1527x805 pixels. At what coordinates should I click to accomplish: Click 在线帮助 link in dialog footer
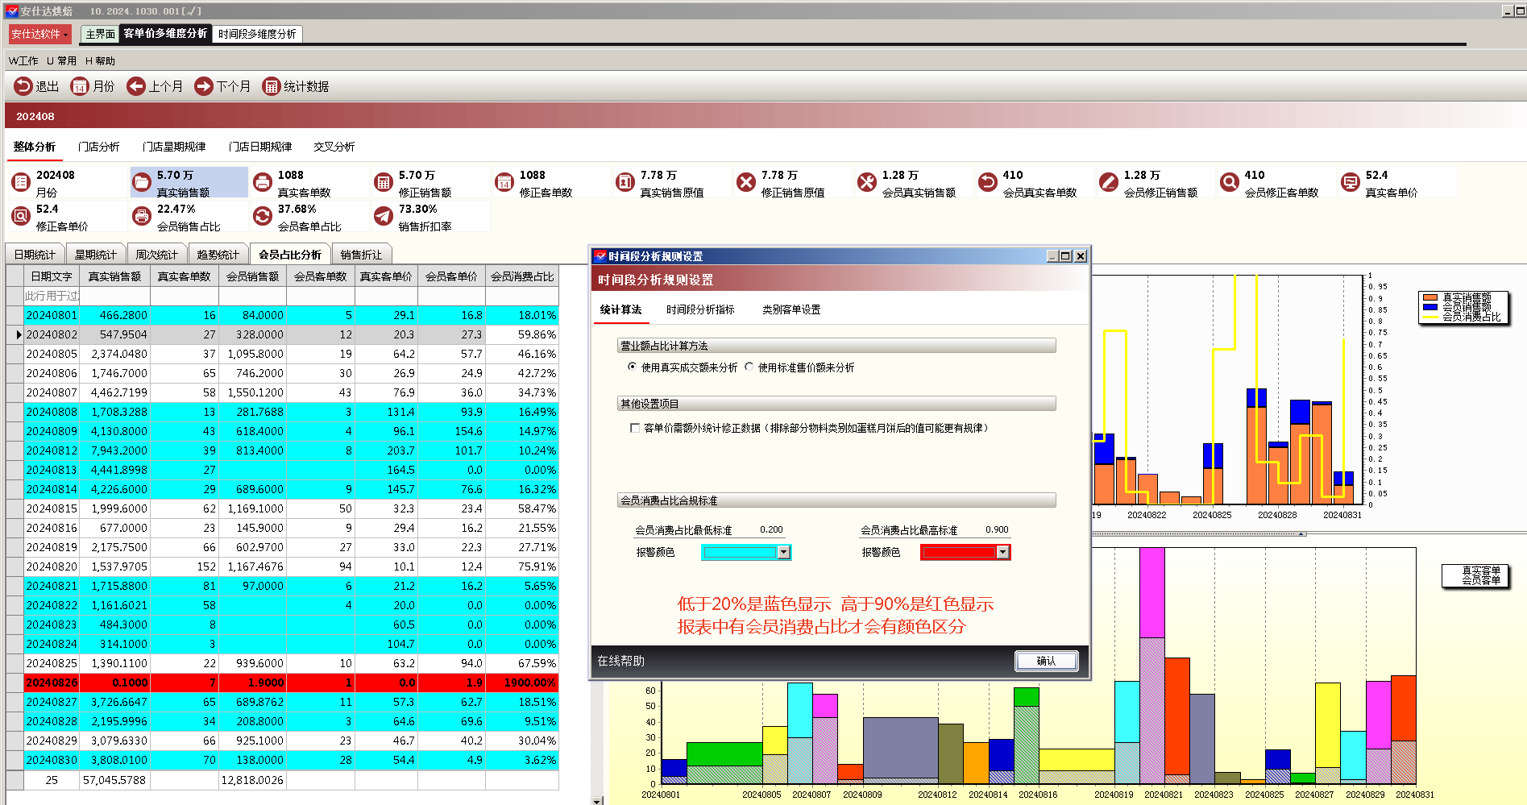pos(620,661)
